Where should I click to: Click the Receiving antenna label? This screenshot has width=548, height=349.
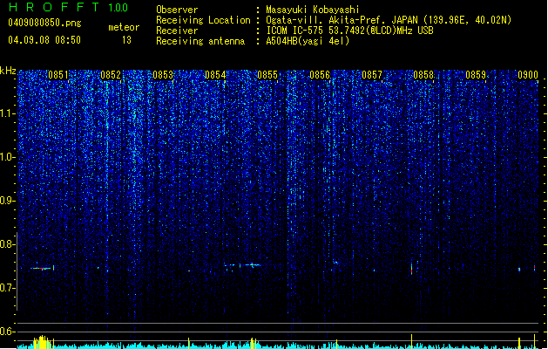pos(200,41)
